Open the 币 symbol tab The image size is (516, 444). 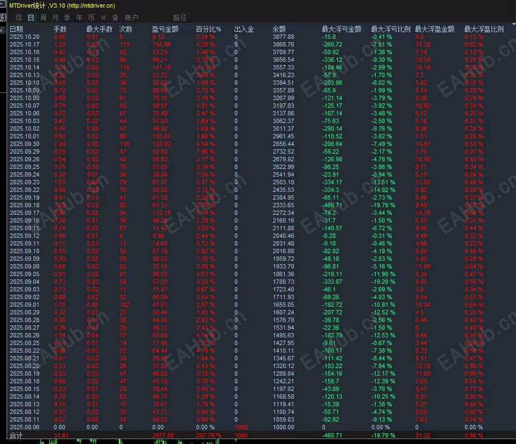tap(91, 17)
